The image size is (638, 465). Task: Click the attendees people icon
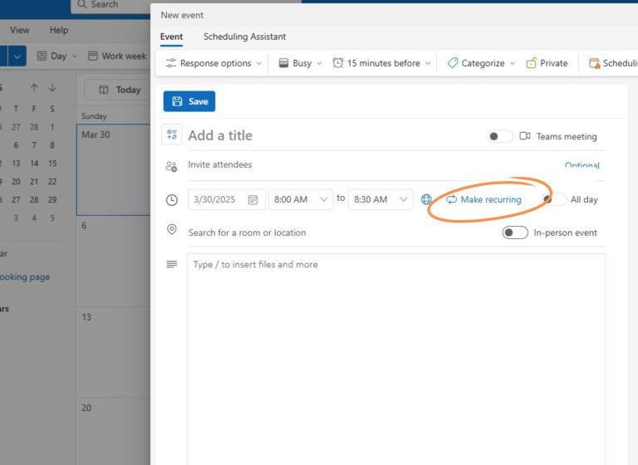click(x=171, y=166)
